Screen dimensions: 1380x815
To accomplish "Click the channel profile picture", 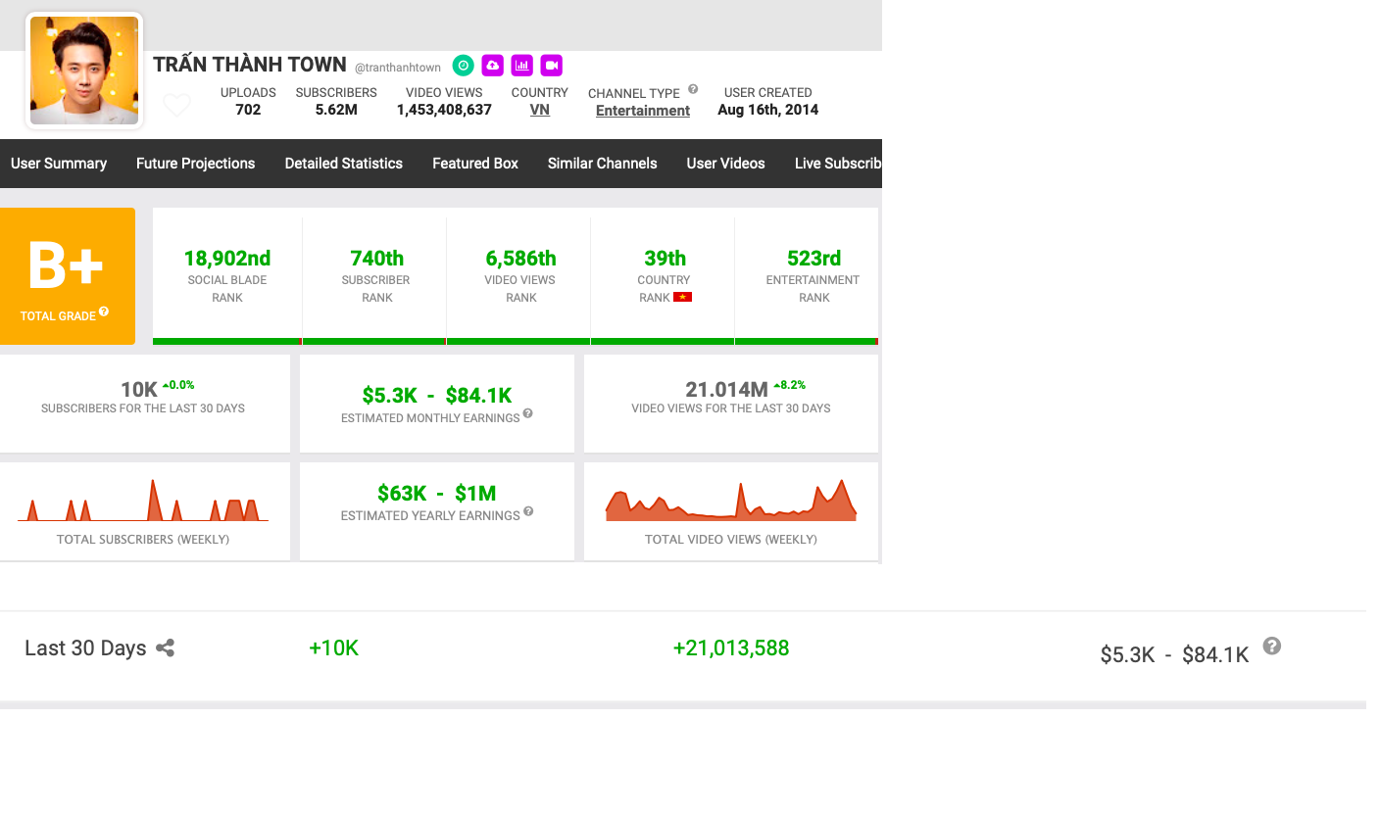I will (84, 71).
